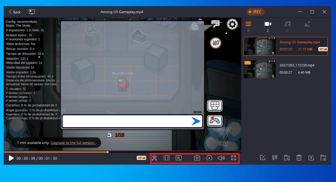The width and height of the screenshot is (336, 182).
Task: Start a recording with the REC button
Action: [255, 12]
